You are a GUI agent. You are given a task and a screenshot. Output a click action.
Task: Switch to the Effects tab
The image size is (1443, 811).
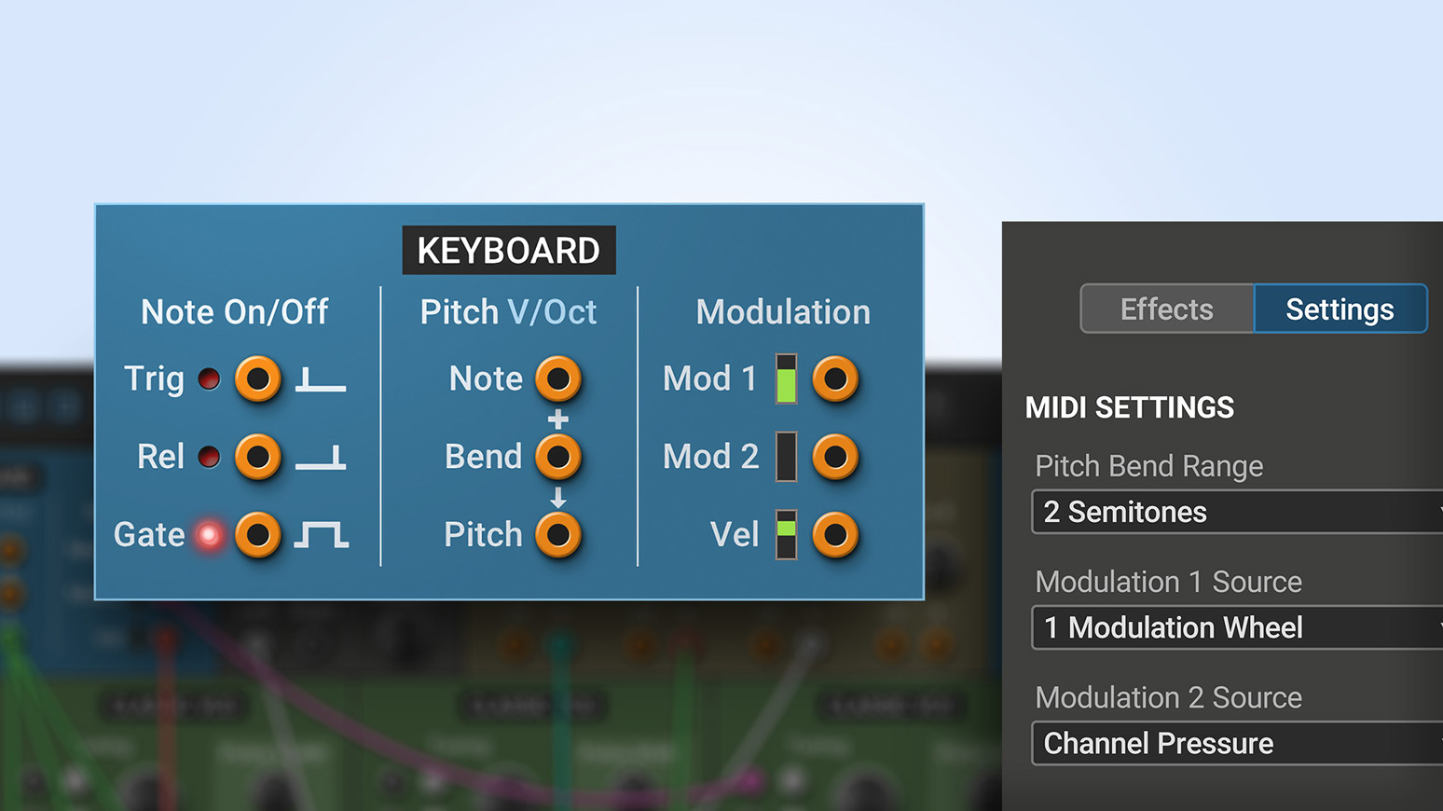point(1166,309)
